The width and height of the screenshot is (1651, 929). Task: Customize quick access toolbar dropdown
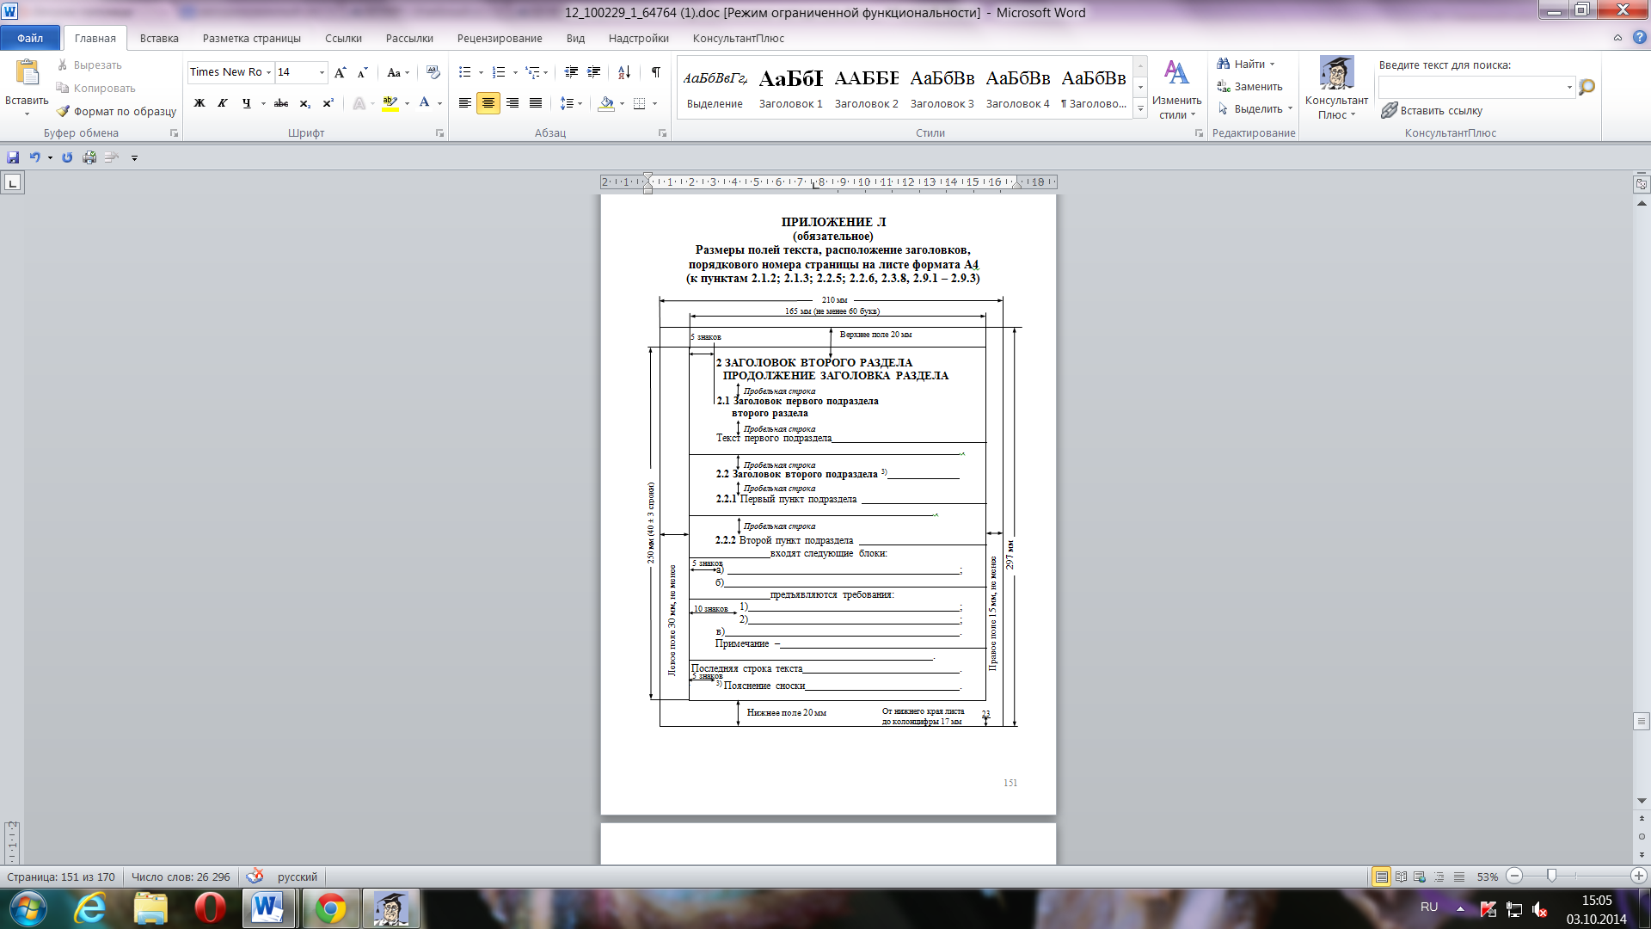coord(134,157)
